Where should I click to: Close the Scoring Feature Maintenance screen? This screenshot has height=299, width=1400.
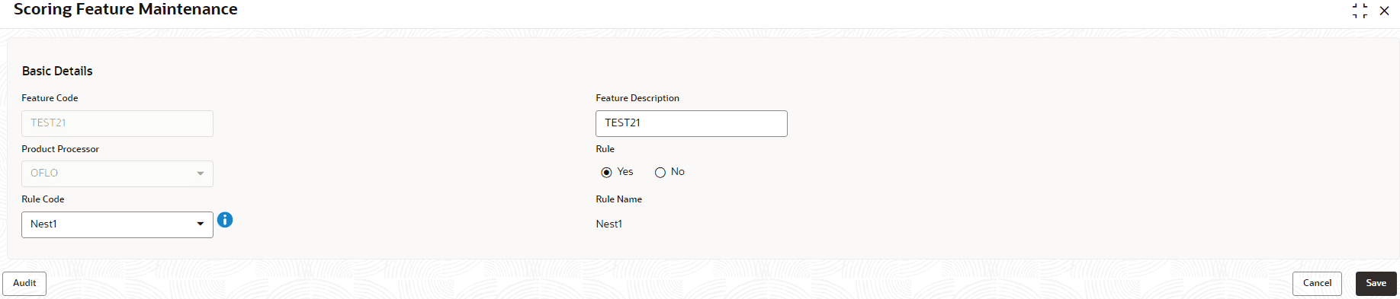point(1384,11)
